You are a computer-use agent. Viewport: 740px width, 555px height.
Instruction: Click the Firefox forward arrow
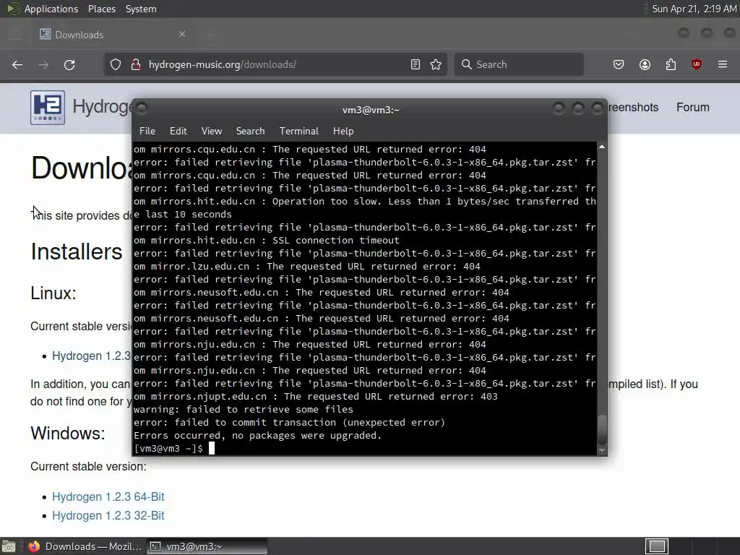(x=43, y=64)
